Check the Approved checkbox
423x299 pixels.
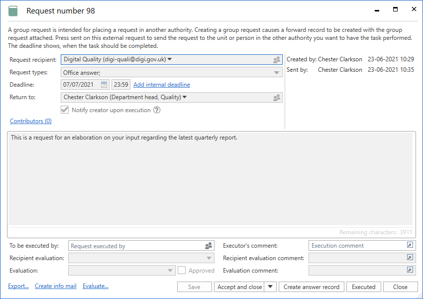click(x=182, y=271)
